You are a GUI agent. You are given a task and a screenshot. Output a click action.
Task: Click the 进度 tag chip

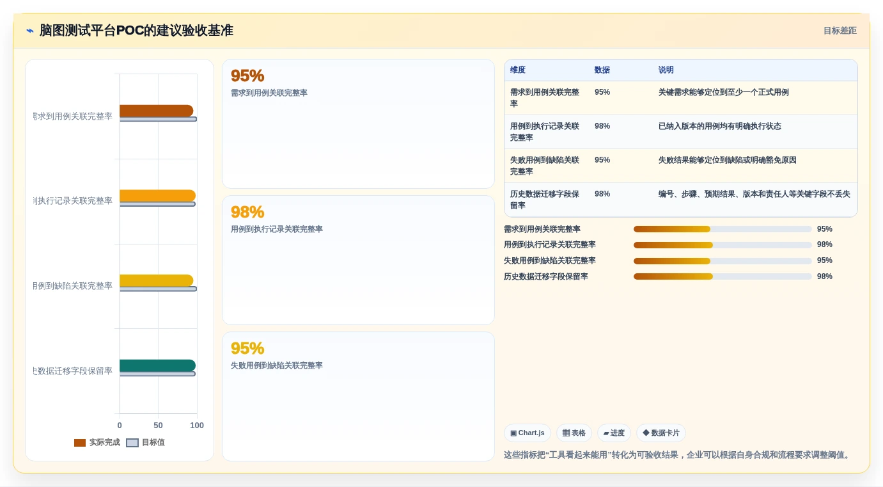point(614,433)
